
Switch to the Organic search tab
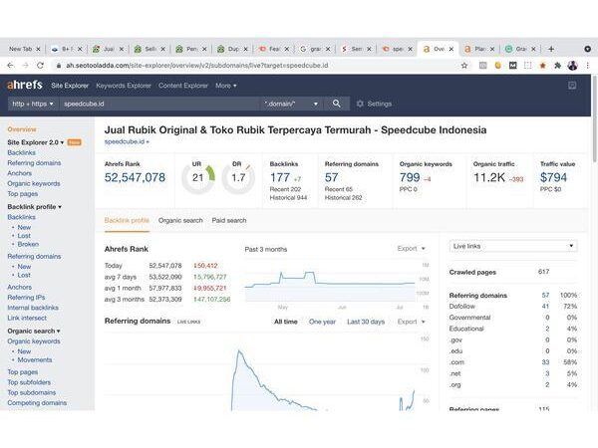click(x=180, y=220)
